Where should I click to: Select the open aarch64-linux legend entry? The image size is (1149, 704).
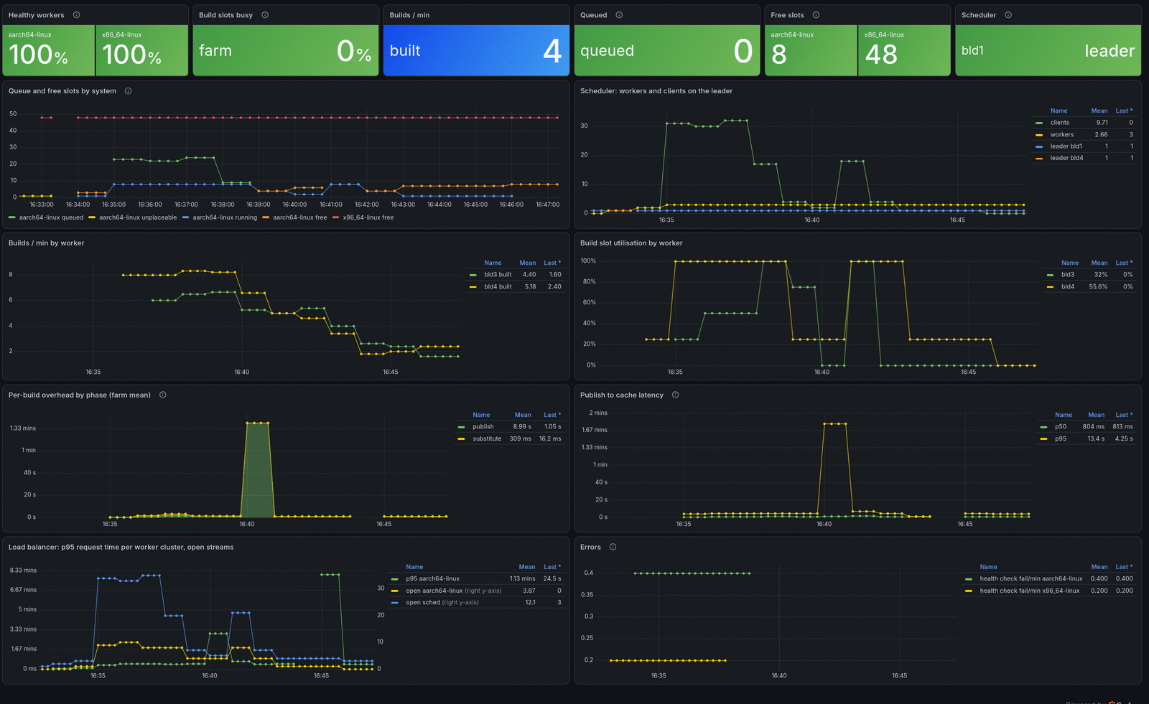coord(454,591)
